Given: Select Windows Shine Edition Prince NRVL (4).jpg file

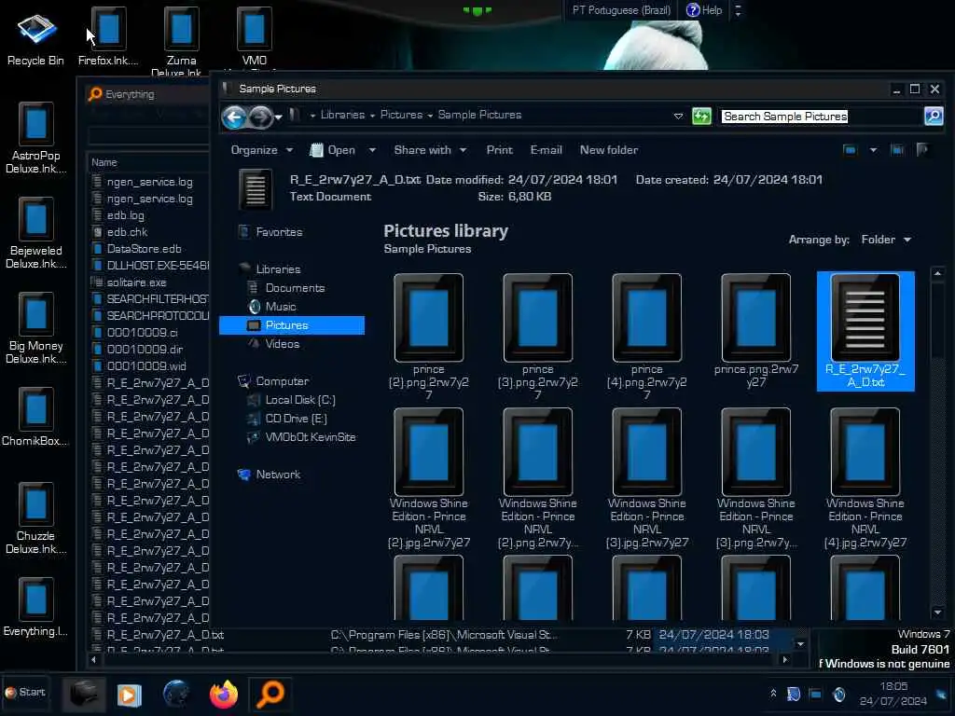Looking at the screenshot, I should [865, 478].
